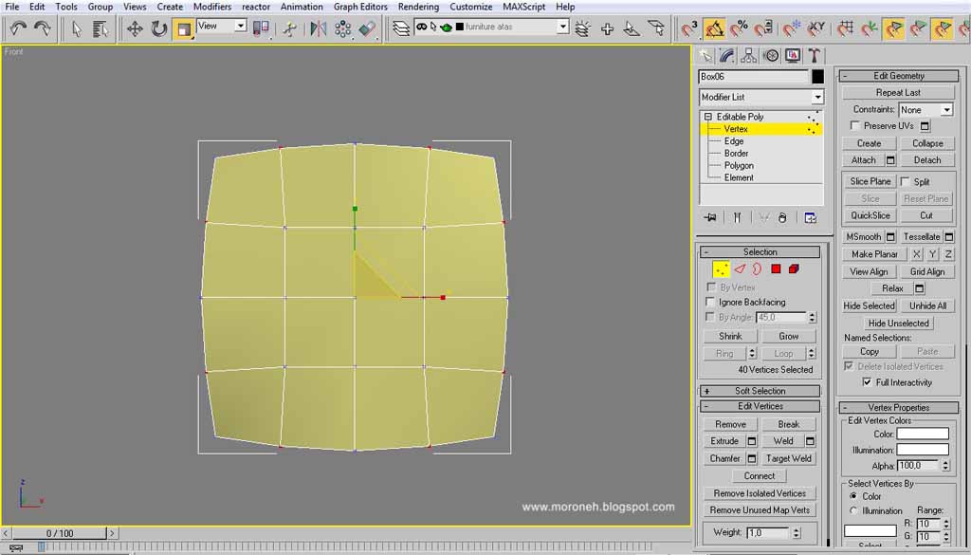This screenshot has width=971, height=555.
Task: Uncheck Full Interactivity option
Action: pyautogui.click(x=867, y=382)
